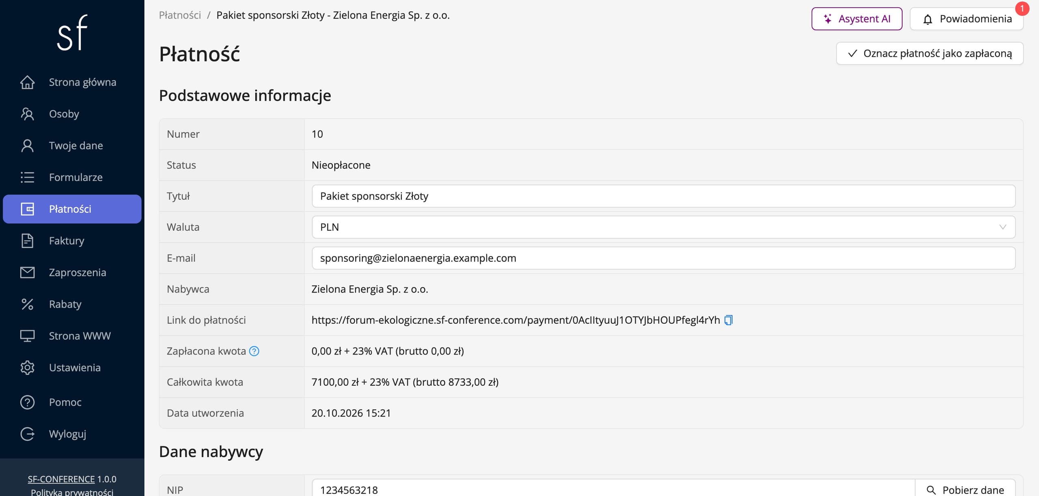
Task: Select the creation date 20.10.2026 15:21
Action: (351, 413)
